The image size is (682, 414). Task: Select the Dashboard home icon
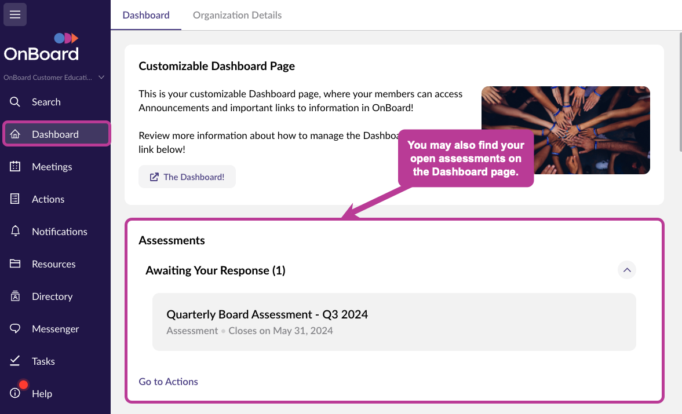click(15, 134)
